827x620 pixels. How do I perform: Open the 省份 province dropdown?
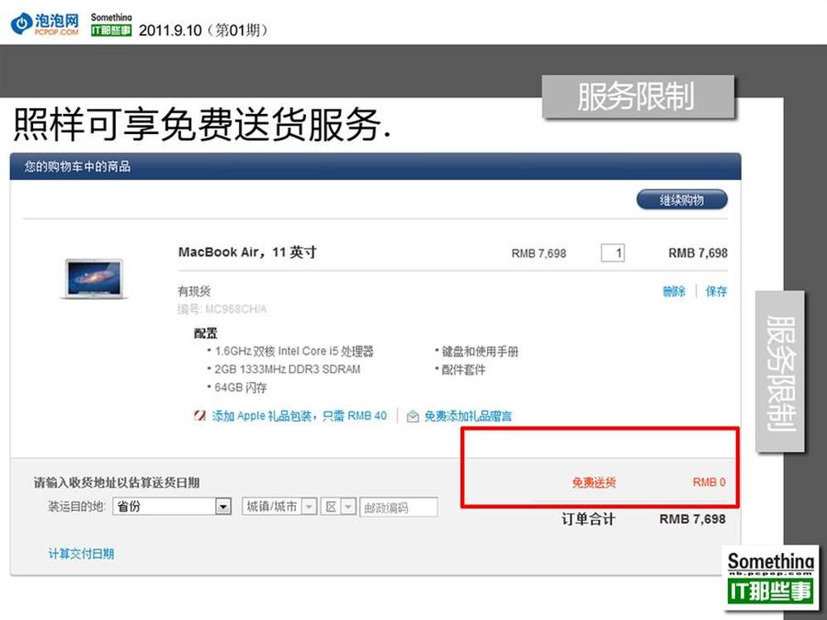[x=172, y=507]
